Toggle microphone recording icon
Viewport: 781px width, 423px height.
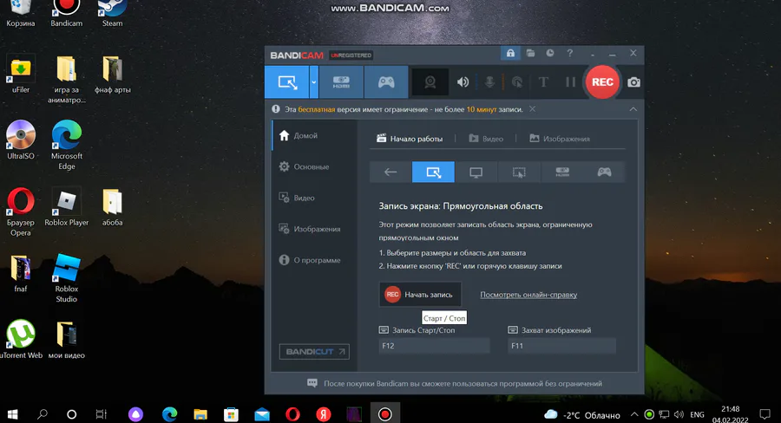click(489, 82)
